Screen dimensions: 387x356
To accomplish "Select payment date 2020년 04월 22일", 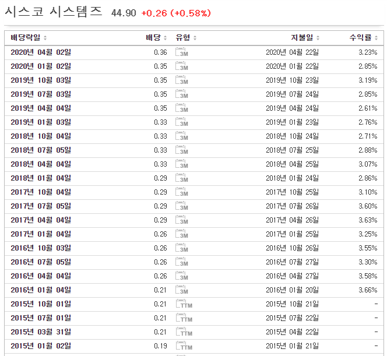I will [x=292, y=52].
